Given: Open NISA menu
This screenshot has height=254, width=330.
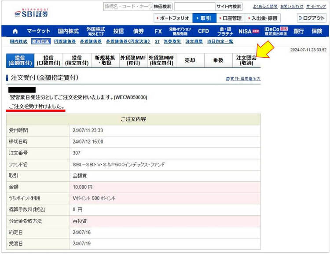Looking at the screenshot, I should coord(249,31).
